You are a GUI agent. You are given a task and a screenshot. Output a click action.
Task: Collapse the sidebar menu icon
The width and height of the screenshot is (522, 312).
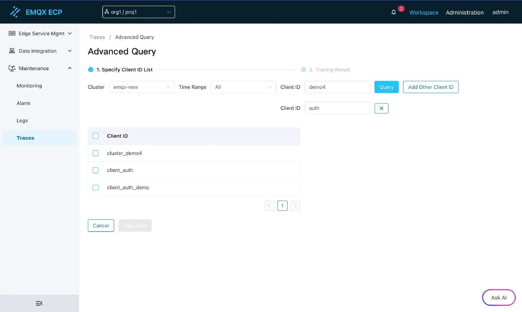39,303
